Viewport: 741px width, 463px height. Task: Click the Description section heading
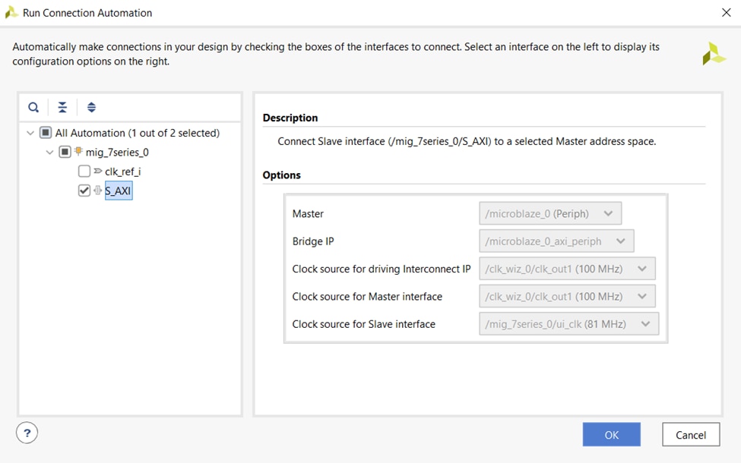coord(290,118)
